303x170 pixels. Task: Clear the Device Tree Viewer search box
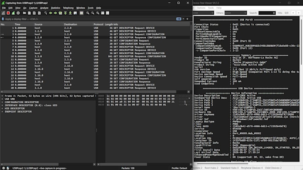[x=274, y=13]
